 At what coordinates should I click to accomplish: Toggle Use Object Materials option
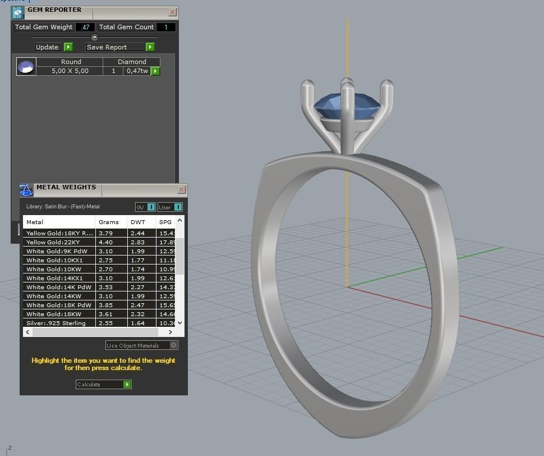(174, 345)
